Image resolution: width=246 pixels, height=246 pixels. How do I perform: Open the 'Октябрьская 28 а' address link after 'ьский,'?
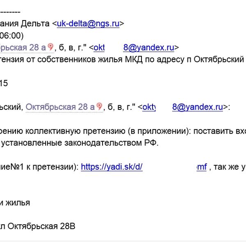tap(60, 107)
